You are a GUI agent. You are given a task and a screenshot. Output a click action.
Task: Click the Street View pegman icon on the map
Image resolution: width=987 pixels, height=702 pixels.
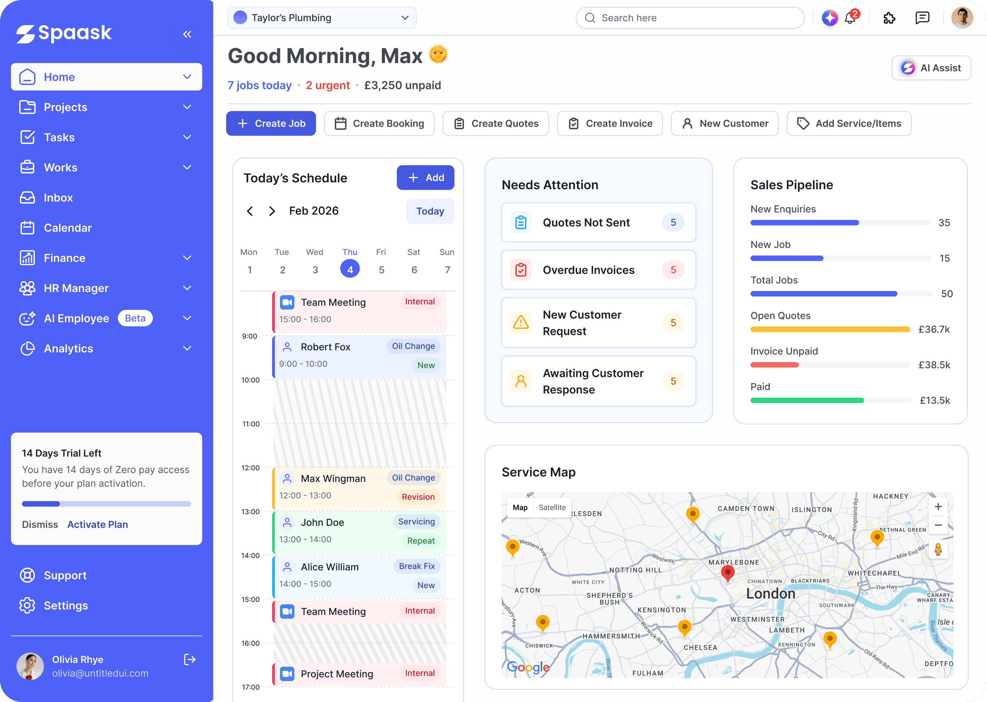tap(938, 550)
